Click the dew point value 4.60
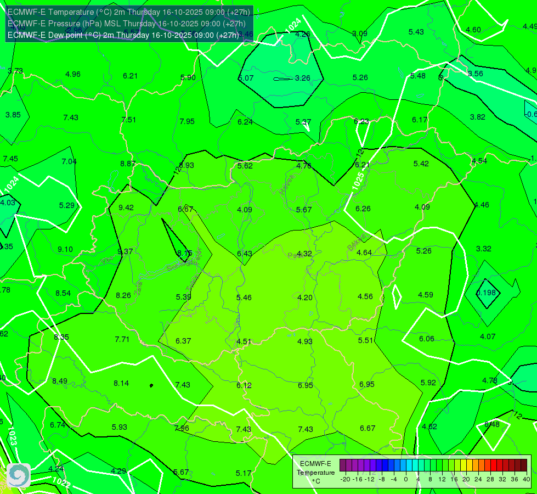This screenshot has height=494, width=537. coord(473,30)
